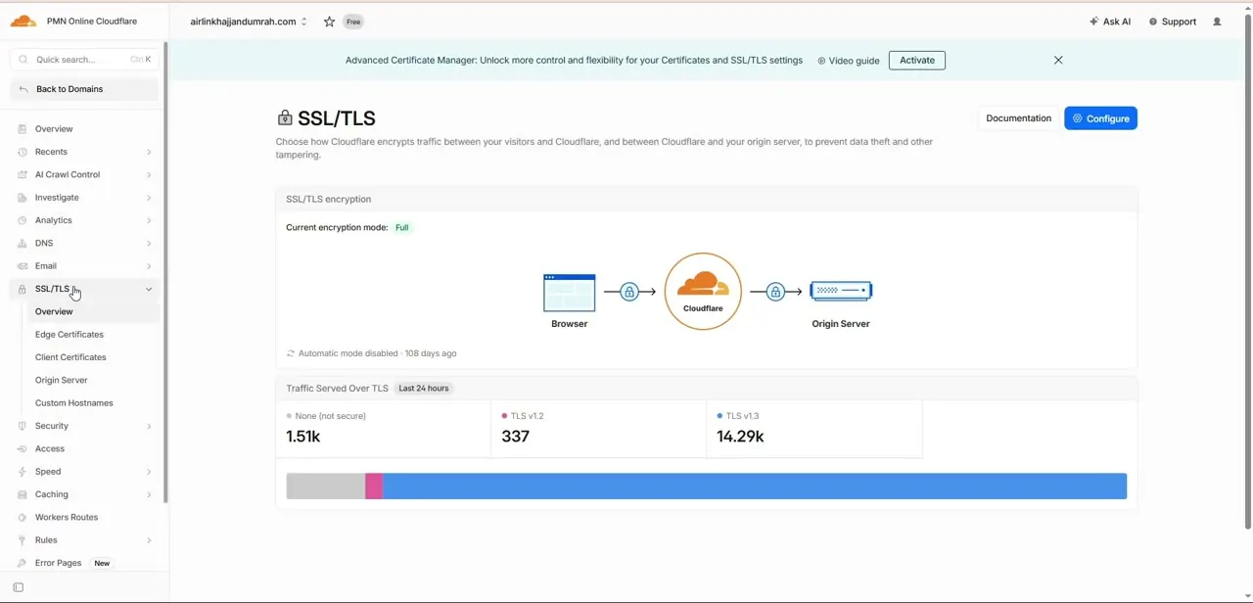Click the Investigate sidebar icon
Screen dimensions: 1253x603
pos(23,198)
